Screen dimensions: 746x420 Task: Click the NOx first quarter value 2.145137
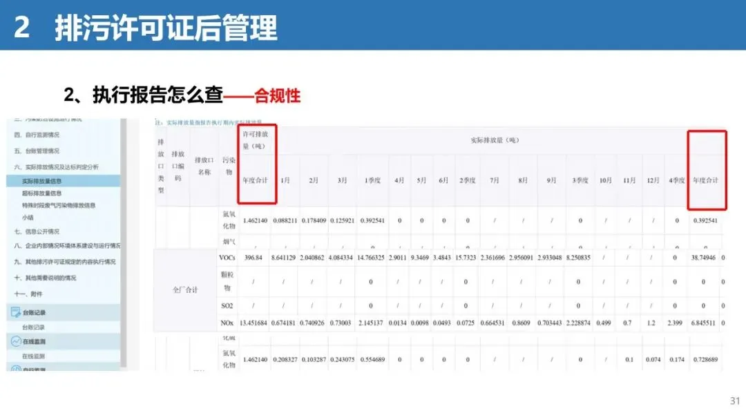click(371, 323)
